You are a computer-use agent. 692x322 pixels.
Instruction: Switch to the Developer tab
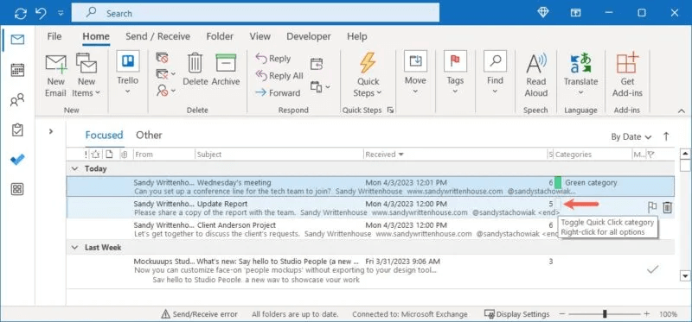[x=309, y=36]
